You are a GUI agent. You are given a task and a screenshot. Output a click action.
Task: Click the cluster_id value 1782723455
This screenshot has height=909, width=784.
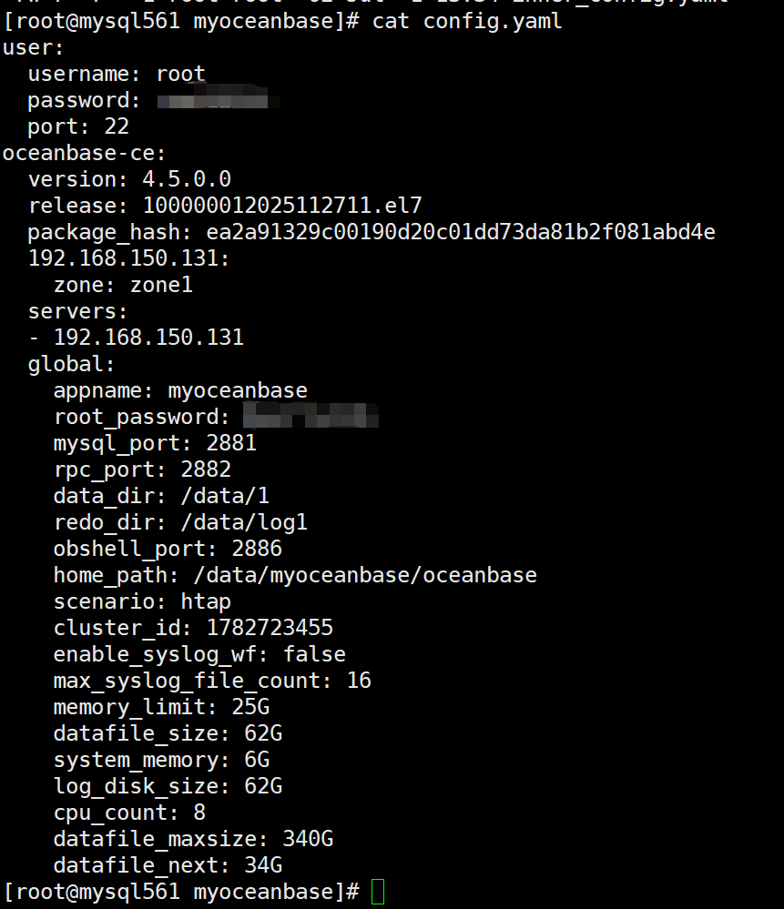(270, 628)
